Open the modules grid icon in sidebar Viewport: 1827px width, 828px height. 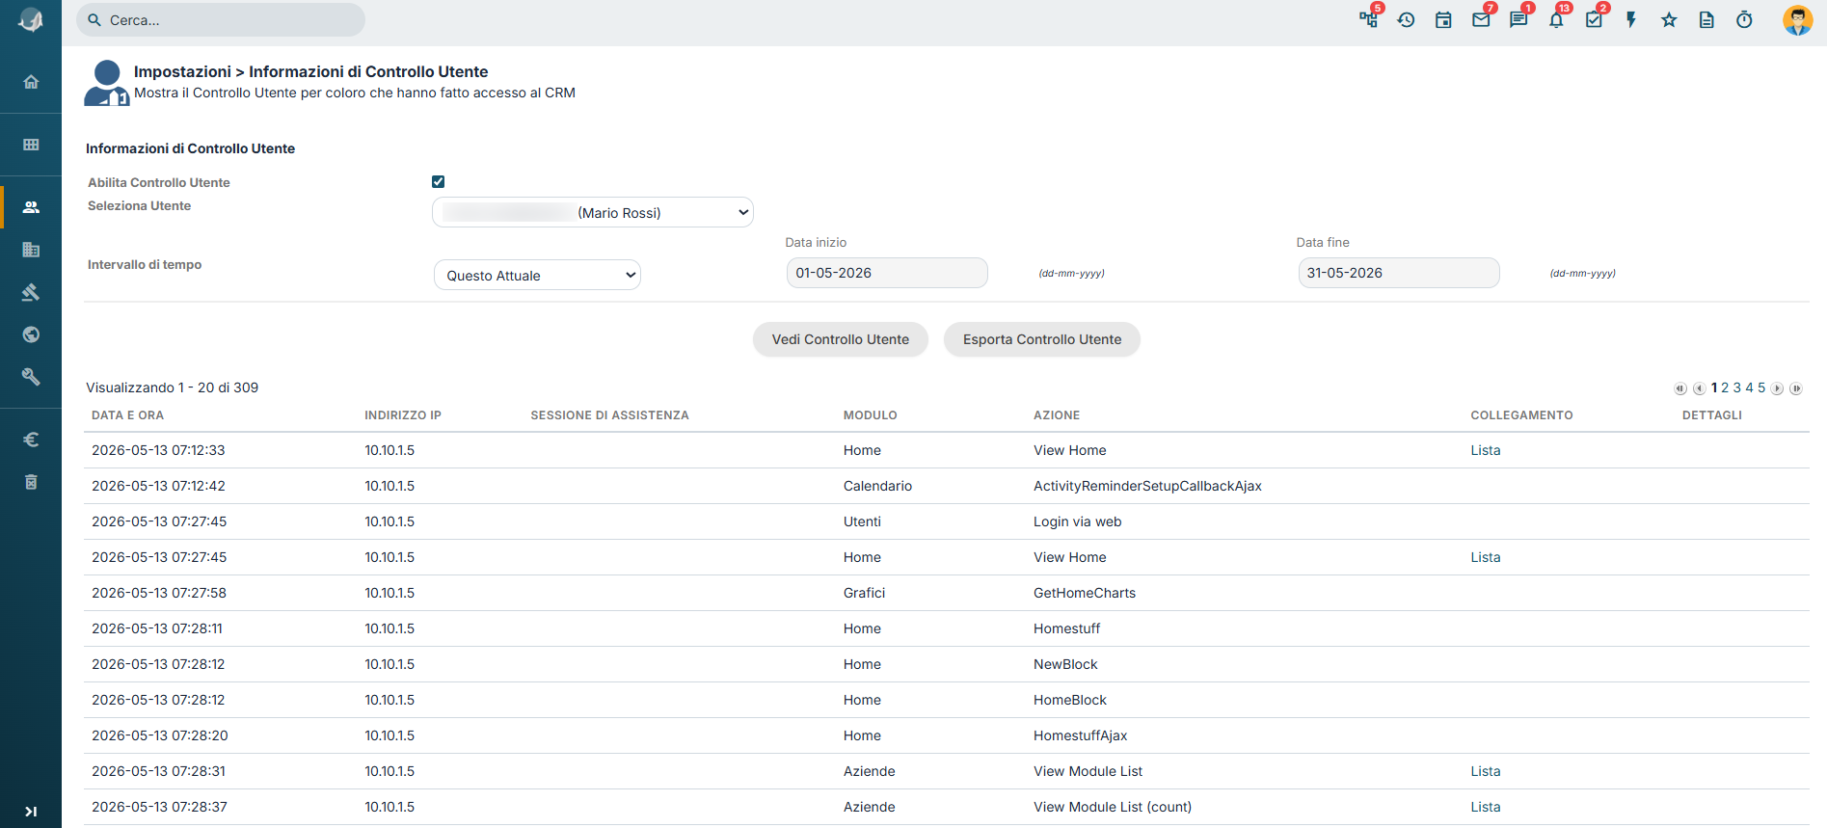(31, 145)
